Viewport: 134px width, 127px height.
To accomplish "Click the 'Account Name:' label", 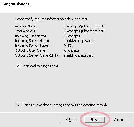I will pyautogui.click(x=26, y=26).
